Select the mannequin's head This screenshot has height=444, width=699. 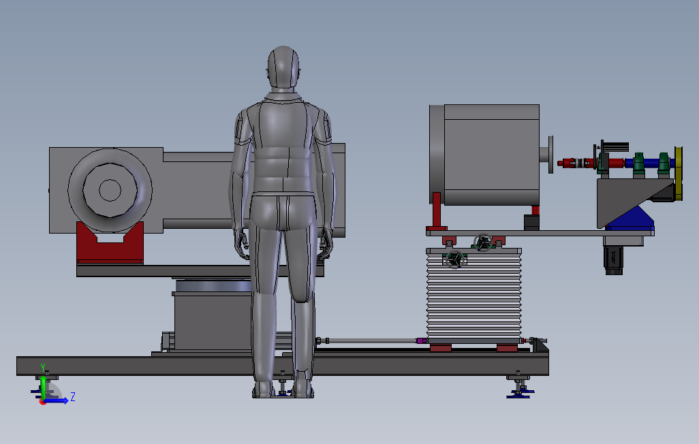(x=283, y=67)
